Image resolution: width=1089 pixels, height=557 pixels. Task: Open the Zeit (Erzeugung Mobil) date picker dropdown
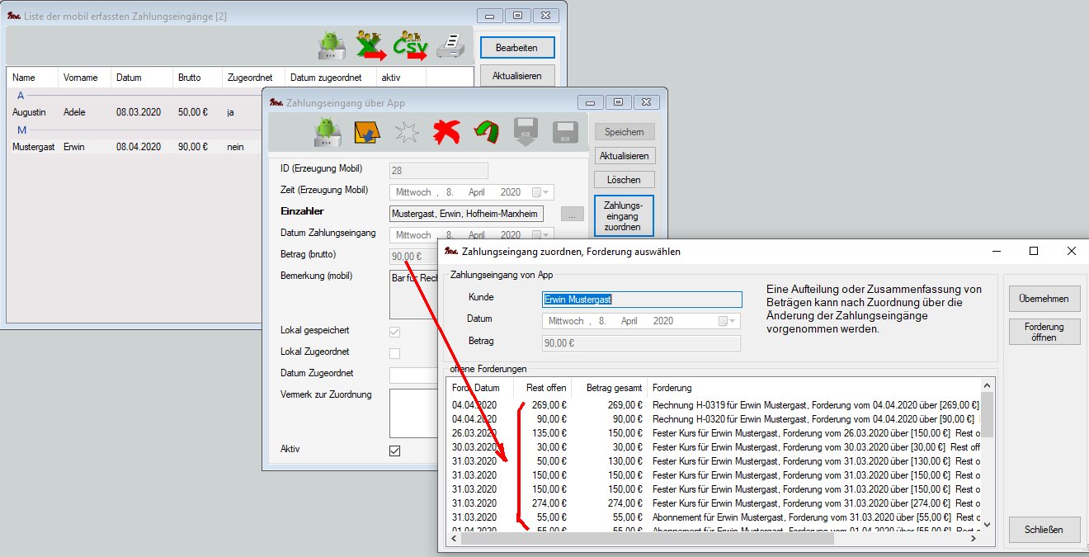click(x=540, y=192)
